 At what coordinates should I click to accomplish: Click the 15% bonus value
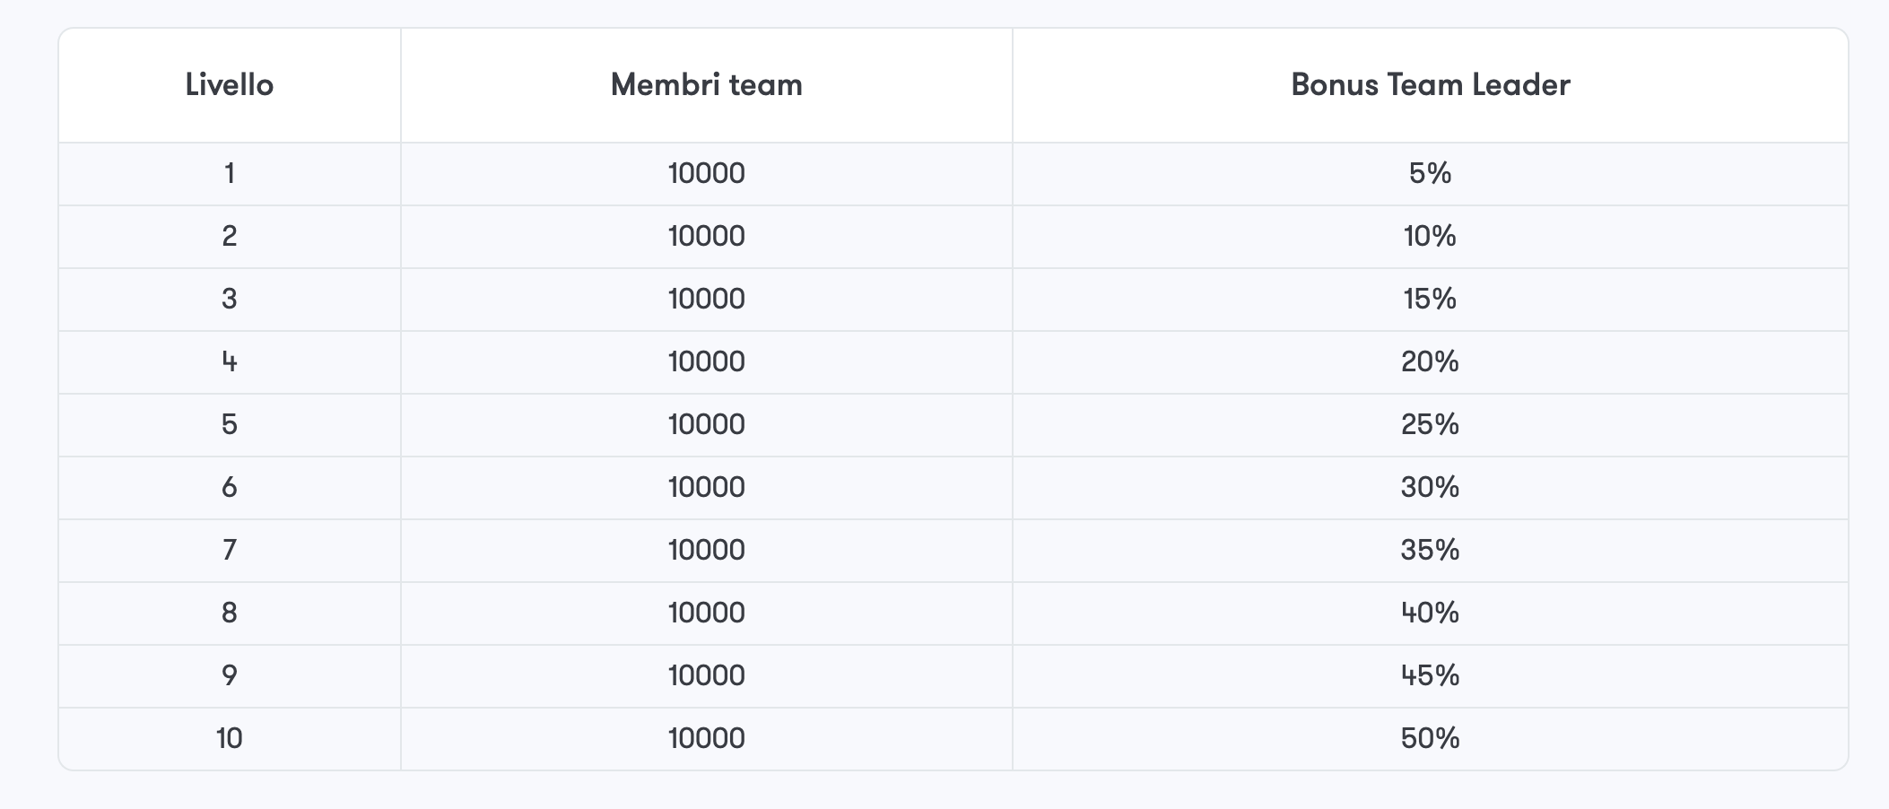point(1431,299)
